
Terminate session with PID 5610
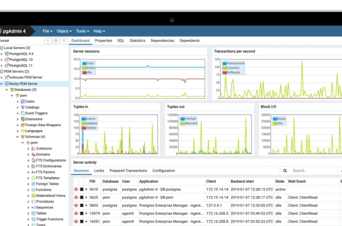pos(76,189)
